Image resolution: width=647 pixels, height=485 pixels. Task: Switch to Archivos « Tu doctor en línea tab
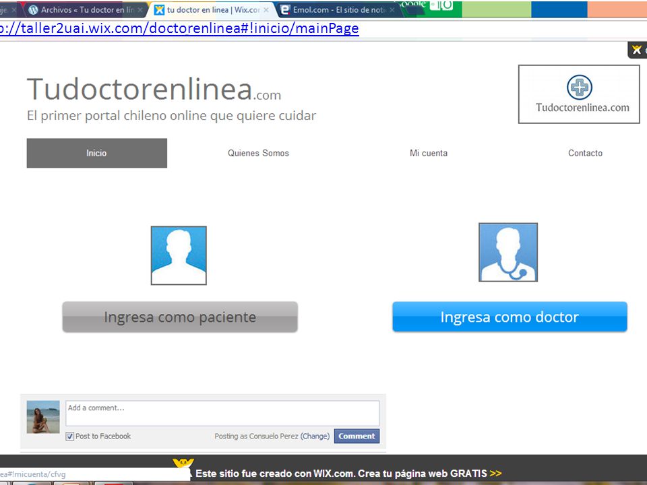coord(85,9)
